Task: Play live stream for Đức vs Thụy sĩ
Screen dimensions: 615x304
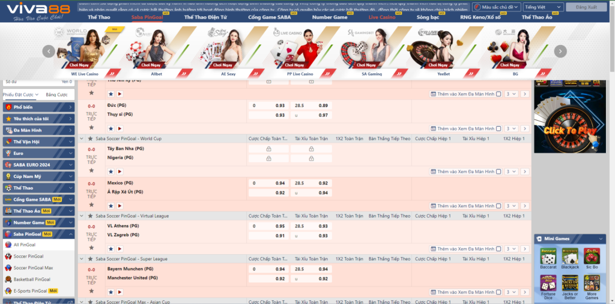Action: click(120, 128)
